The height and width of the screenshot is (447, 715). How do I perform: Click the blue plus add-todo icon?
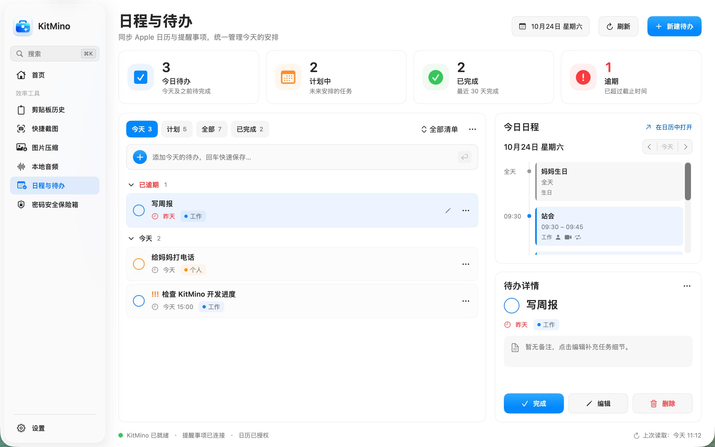click(x=140, y=157)
